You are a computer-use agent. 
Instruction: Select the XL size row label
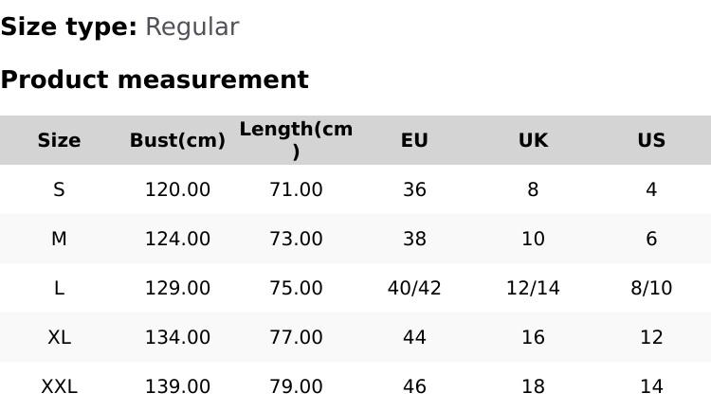(59, 337)
